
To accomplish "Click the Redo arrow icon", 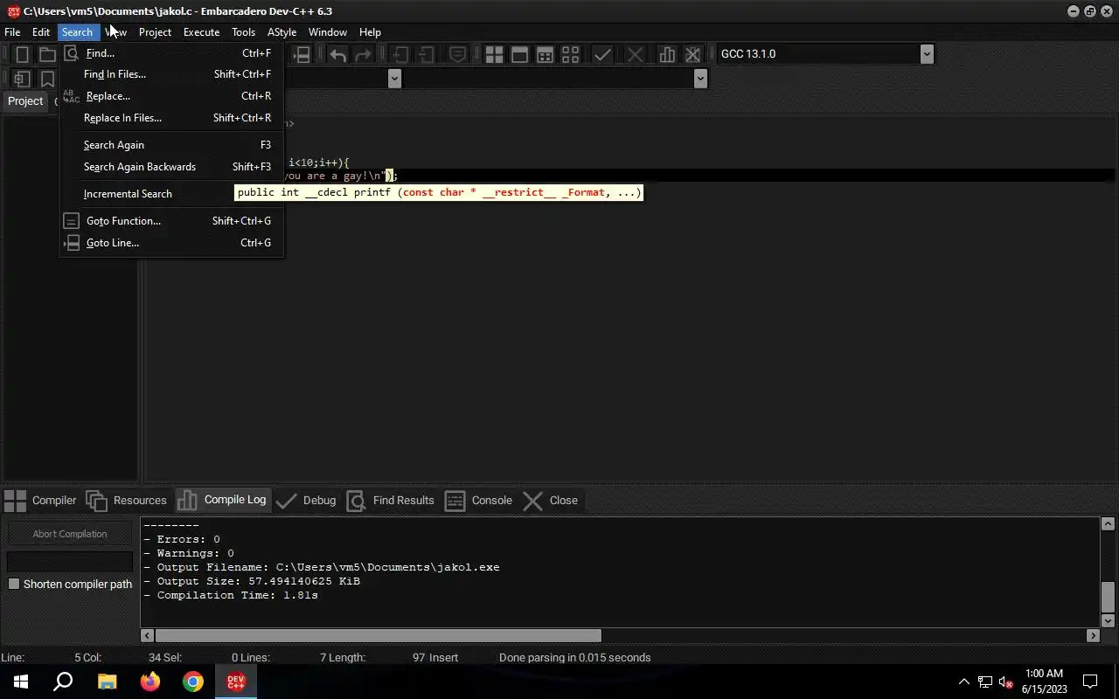I will [363, 54].
